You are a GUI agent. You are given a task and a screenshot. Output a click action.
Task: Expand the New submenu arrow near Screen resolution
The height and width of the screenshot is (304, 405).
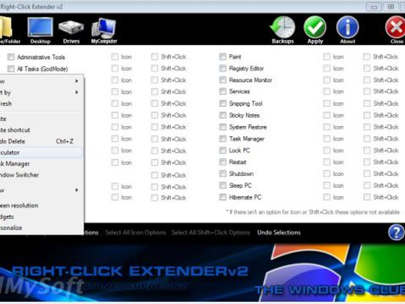point(77,190)
